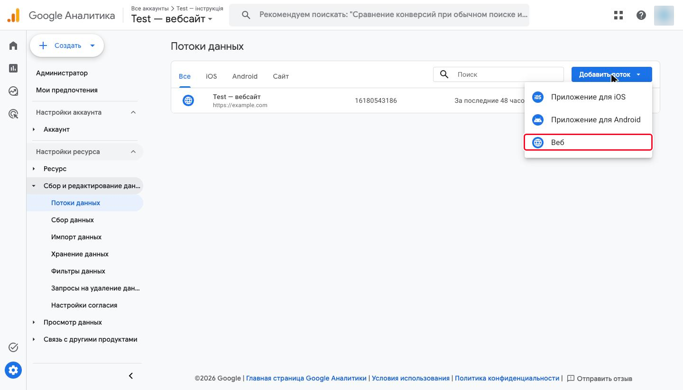
Task: Click the magnifier icon in Поиск field
Action: tap(444, 74)
